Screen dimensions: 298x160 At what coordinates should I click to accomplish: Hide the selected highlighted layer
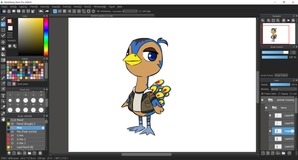point(270,131)
